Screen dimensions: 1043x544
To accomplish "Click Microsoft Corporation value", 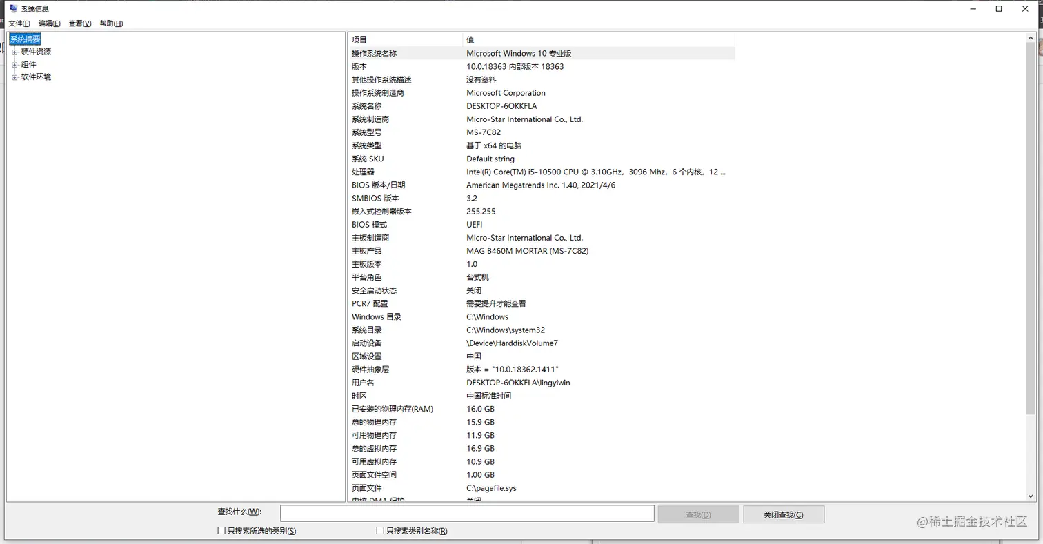I will (506, 93).
